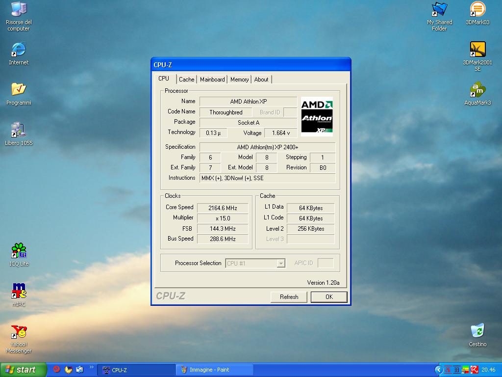Click the AMD Athlon XP logo image
502x377 pixels.
point(317,117)
